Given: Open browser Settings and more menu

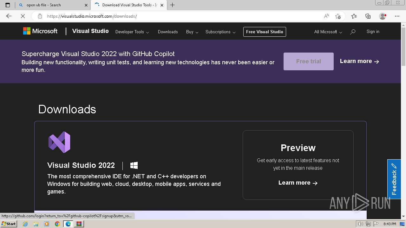Looking at the screenshot, I should [x=397, y=16].
